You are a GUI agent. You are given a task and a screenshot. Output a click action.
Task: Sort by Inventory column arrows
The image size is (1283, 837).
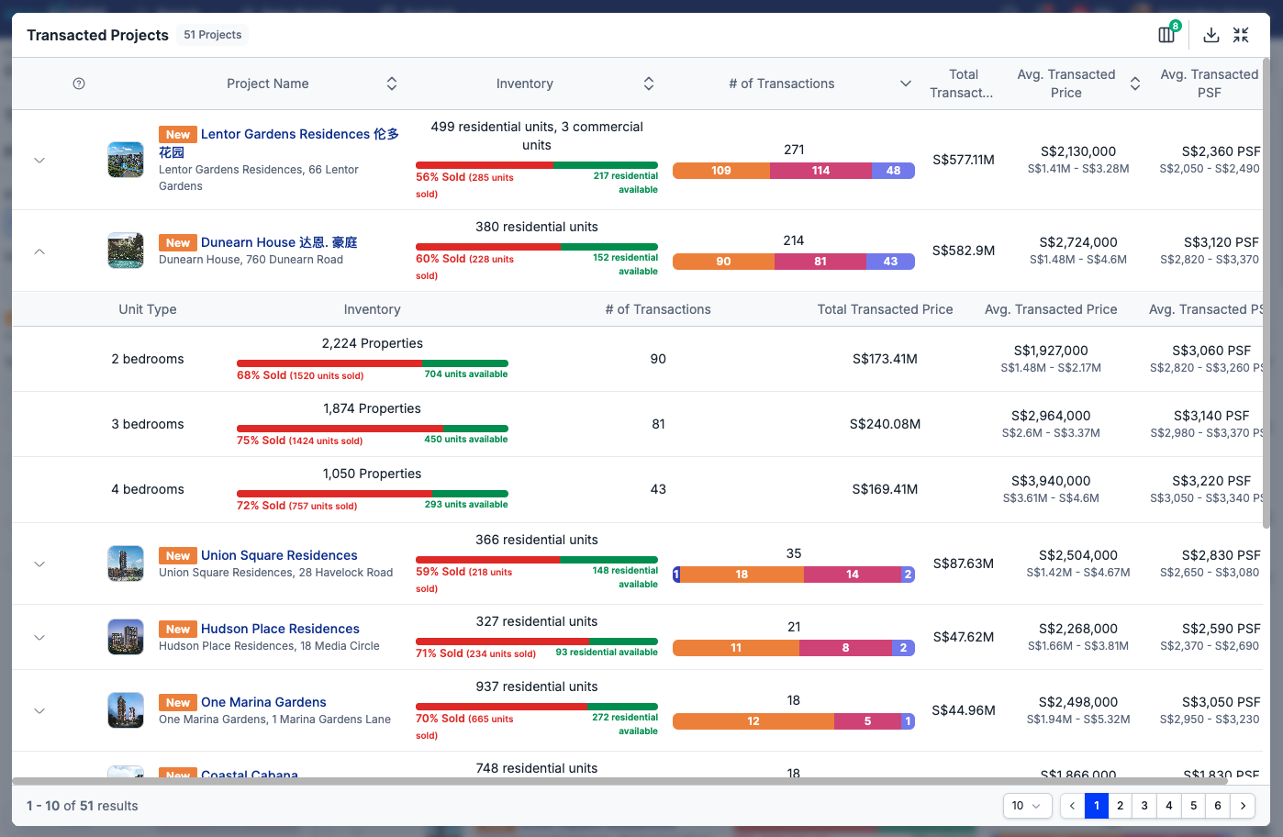[x=649, y=84]
